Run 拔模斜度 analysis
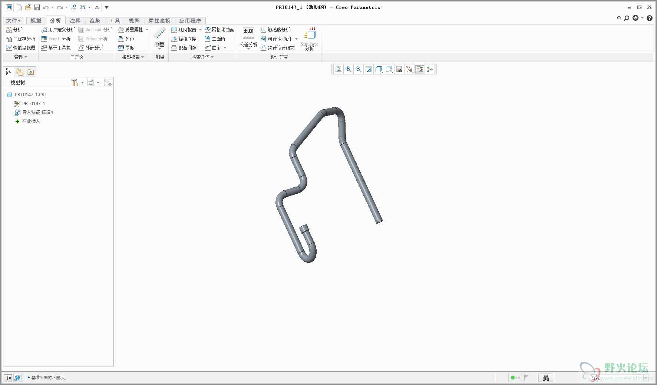 click(184, 39)
